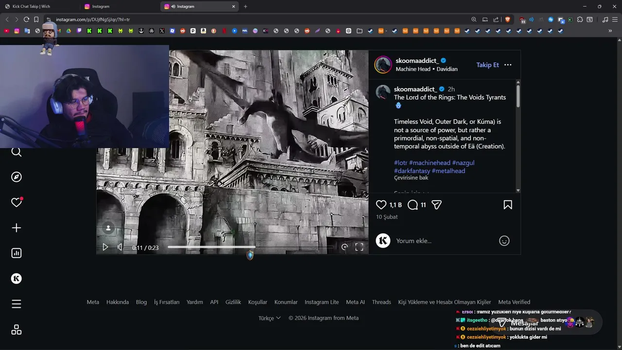The height and width of the screenshot is (350, 622).
Task: Open the music note playlist icon
Action: (605, 19)
